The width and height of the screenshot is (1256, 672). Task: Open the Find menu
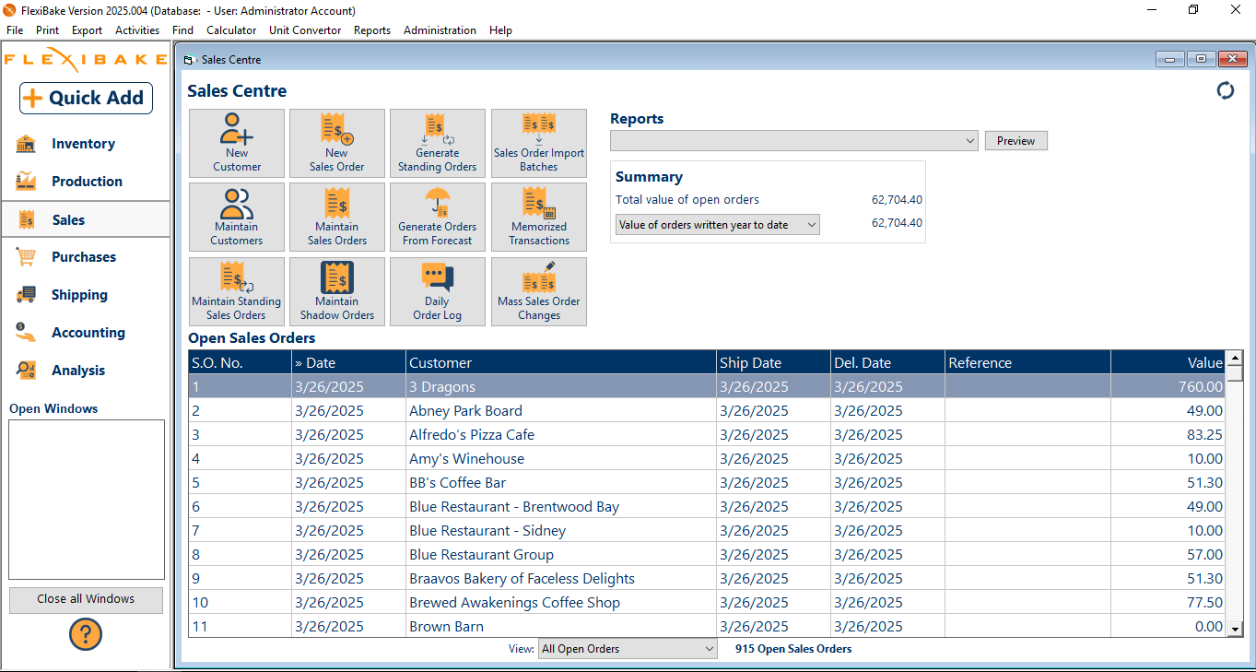point(182,30)
